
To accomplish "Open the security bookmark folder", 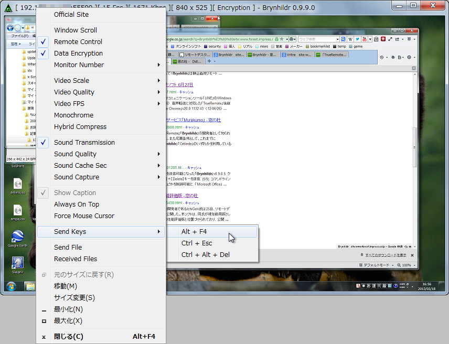I will pos(212,46).
